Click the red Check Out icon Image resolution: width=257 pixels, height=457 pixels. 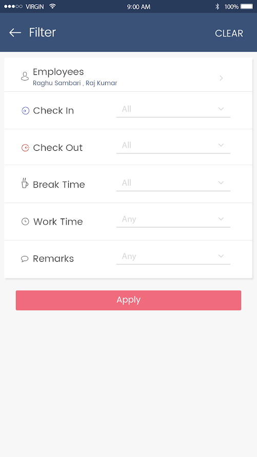pyautogui.click(x=25, y=148)
